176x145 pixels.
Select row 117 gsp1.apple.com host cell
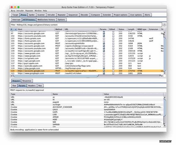coord(36,63)
